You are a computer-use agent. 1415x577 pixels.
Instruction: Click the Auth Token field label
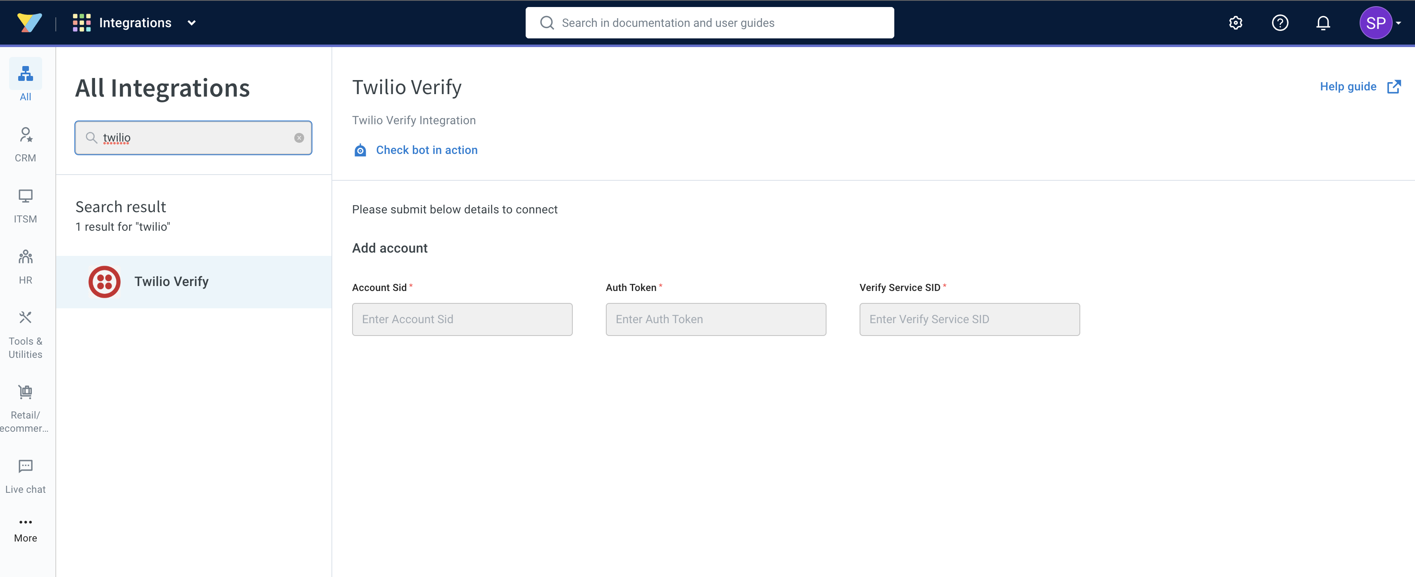[631, 288]
